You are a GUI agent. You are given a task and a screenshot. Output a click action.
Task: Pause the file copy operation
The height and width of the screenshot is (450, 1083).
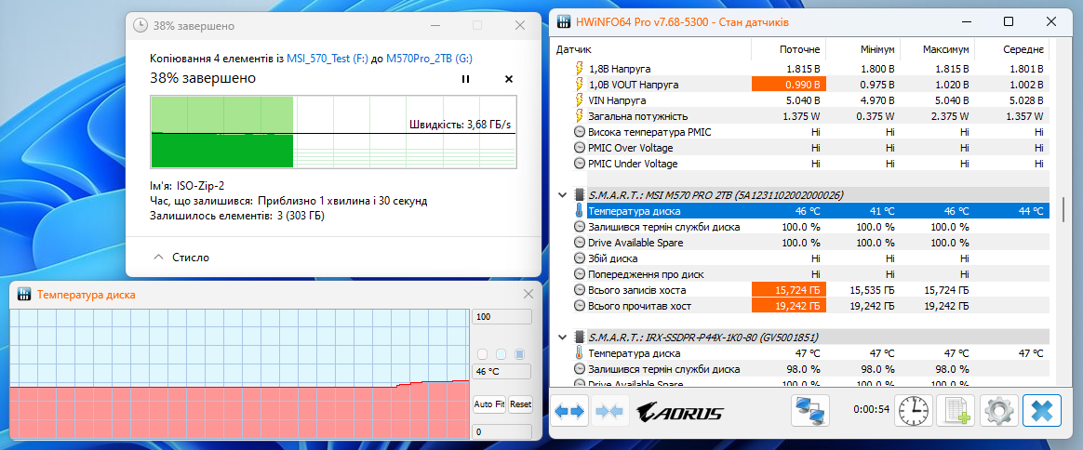[465, 79]
